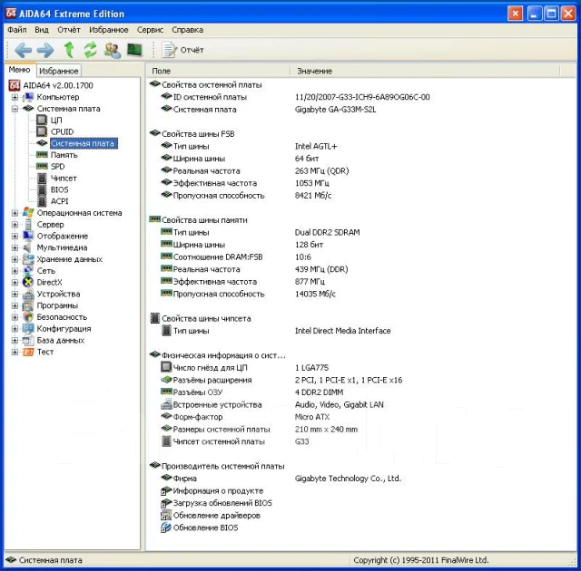Select the Gigabyte GA-G33M-S2L value
Viewport: 581px width, 571px height.
point(335,110)
